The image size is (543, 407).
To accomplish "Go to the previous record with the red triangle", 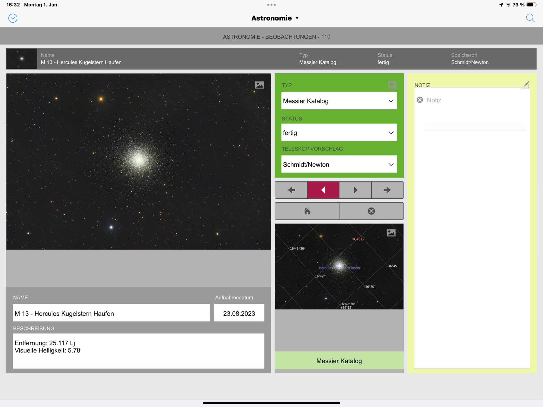I will [323, 190].
